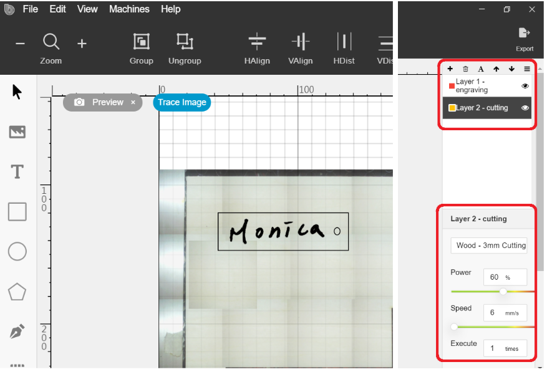
Task: Select the Ellipse tool
Action: (17, 251)
